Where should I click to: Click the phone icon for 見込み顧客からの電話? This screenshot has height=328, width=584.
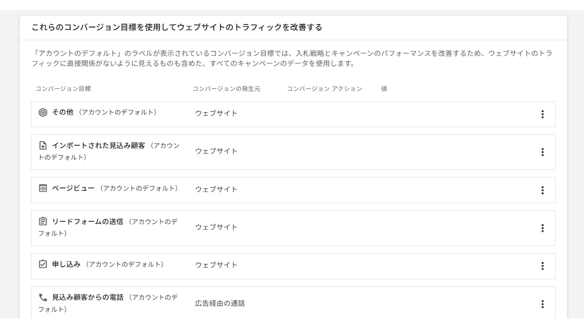[x=43, y=297]
